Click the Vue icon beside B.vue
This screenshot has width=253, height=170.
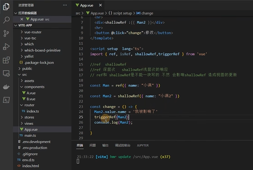[x=24, y=99]
